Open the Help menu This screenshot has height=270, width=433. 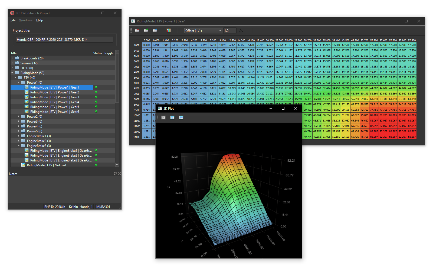(40, 20)
